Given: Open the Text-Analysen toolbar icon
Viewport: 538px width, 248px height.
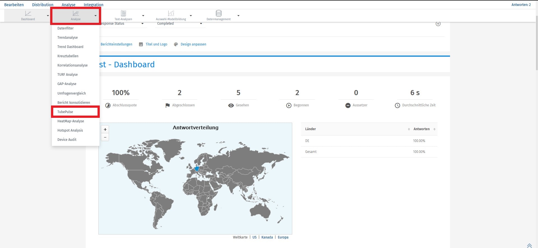Looking at the screenshot, I should [123, 13].
